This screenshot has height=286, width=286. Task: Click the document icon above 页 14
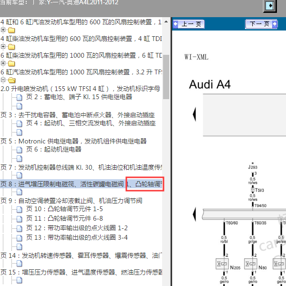[x=20, y=246]
